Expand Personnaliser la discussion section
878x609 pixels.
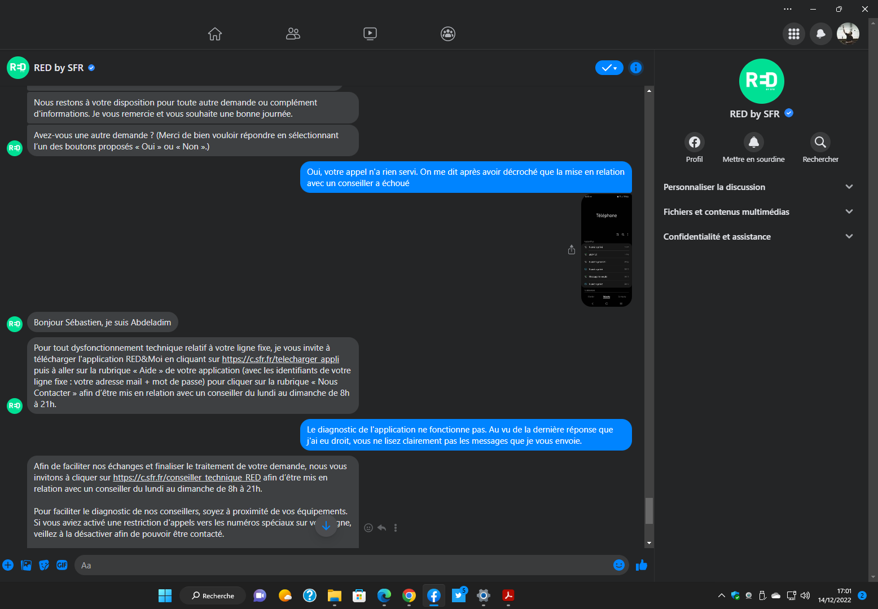pos(758,187)
